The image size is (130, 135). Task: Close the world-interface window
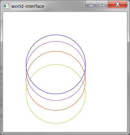point(117,4)
